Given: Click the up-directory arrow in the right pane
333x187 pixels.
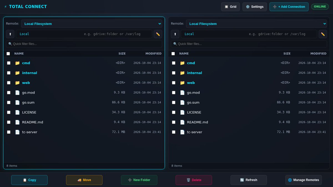Looking at the screenshot, I should click(x=175, y=34).
